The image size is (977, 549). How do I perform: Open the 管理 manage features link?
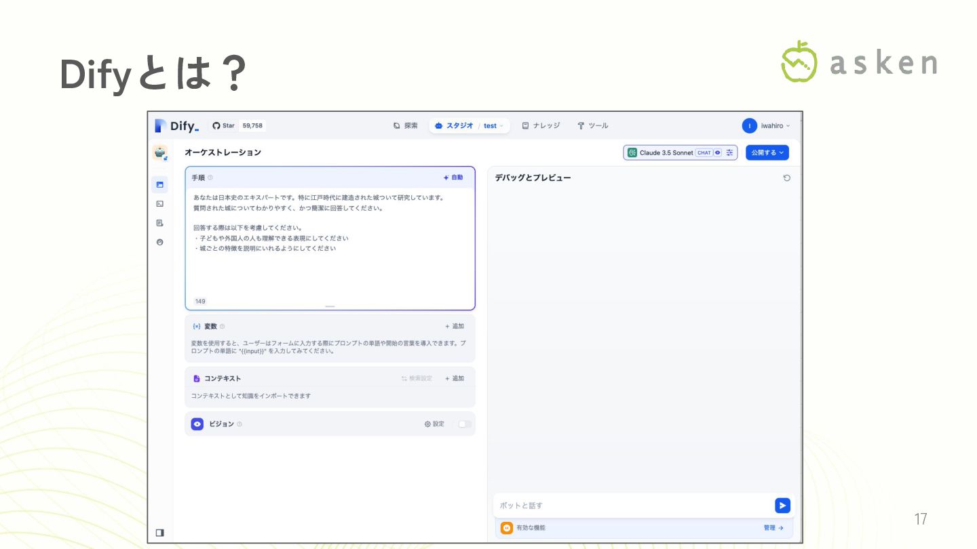click(x=773, y=527)
